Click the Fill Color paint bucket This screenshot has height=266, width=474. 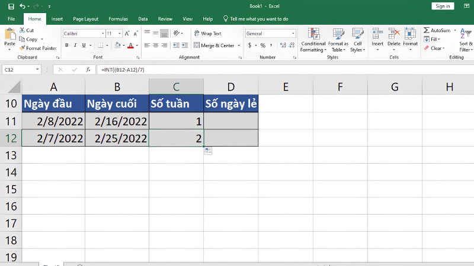tap(117, 46)
